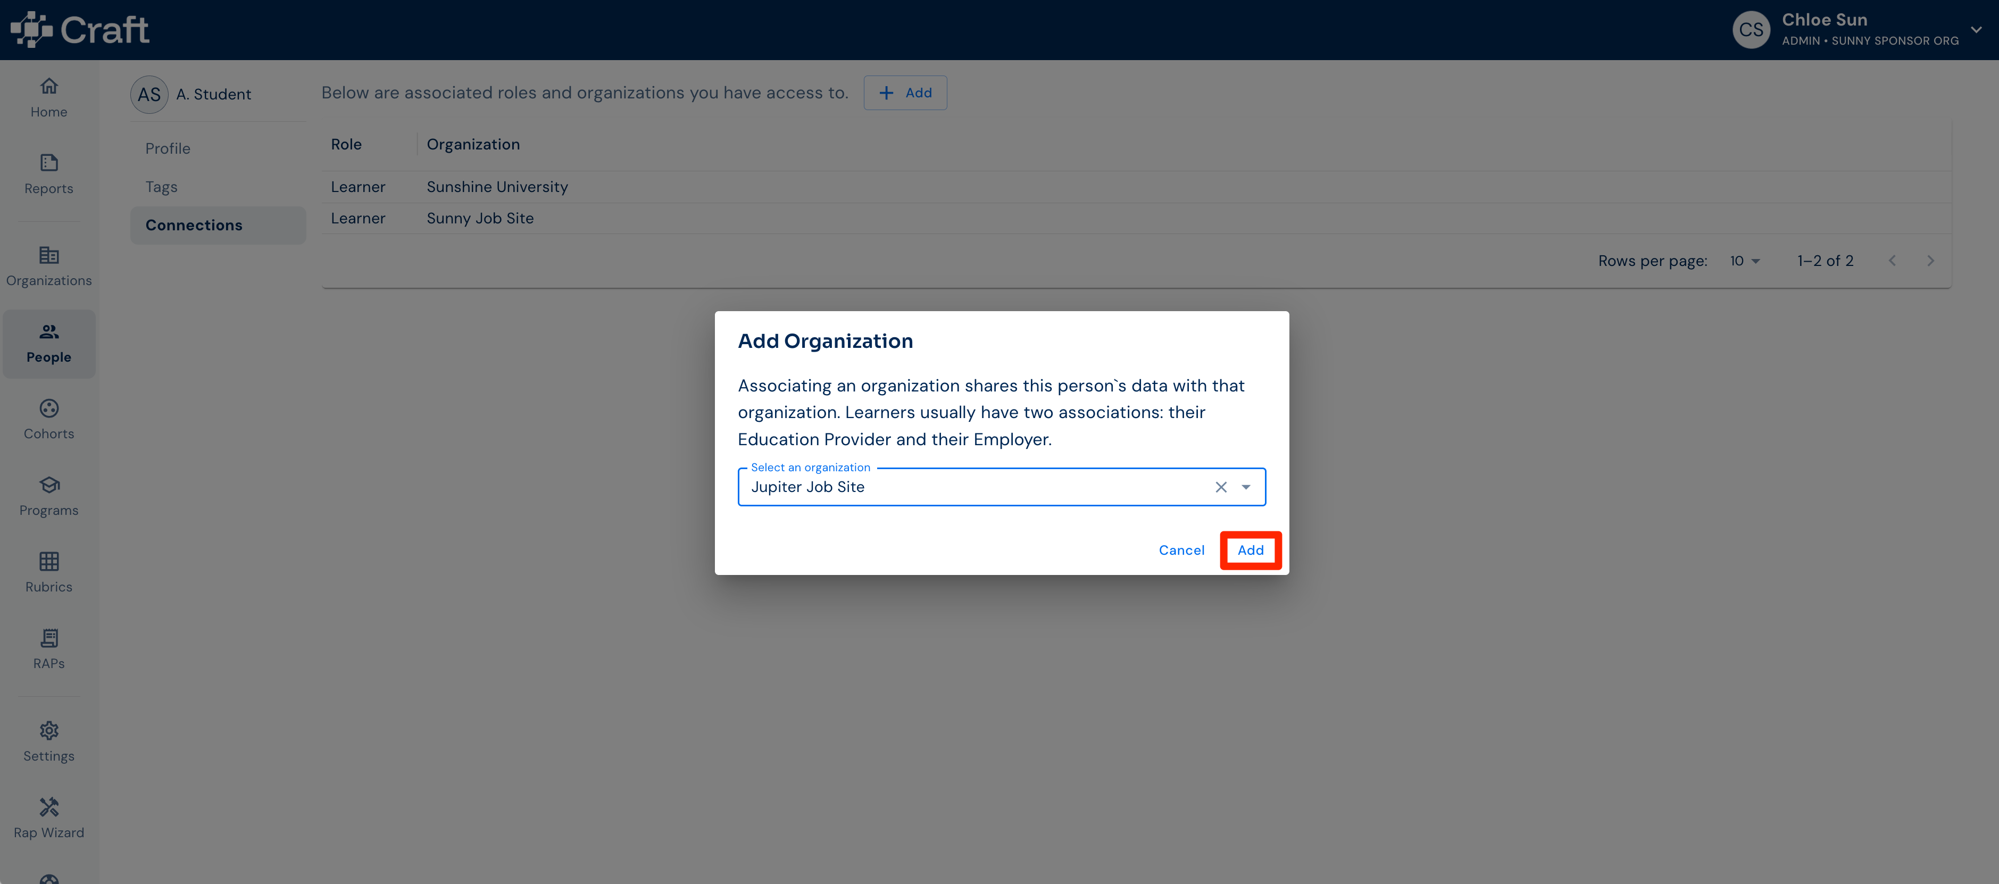Go to Organizations in sidebar
1999x884 pixels.
coord(49,266)
